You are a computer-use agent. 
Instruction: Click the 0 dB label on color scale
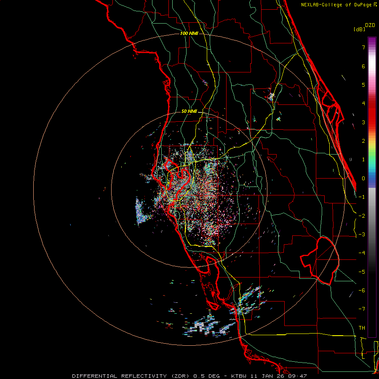tap(363, 179)
